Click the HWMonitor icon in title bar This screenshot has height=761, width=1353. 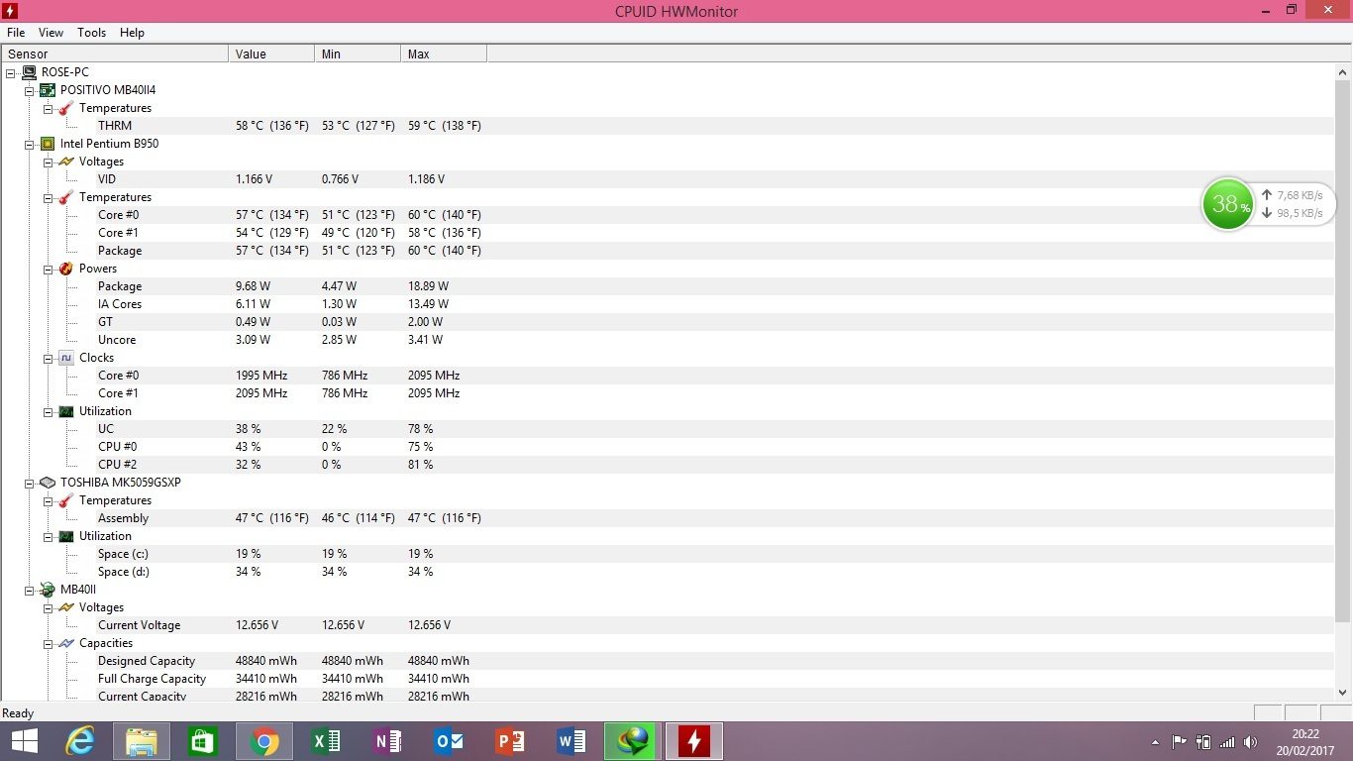[11, 11]
